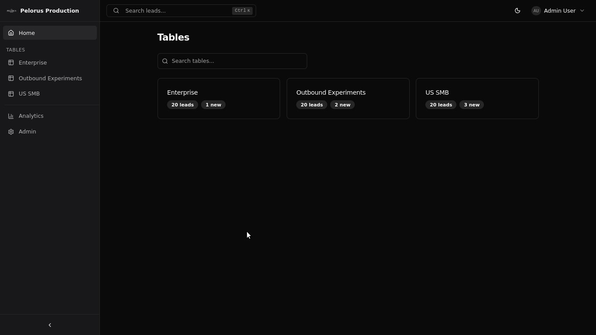596x335 pixels.
Task: Click the Pelorus logo icon
Action: tap(11, 10)
